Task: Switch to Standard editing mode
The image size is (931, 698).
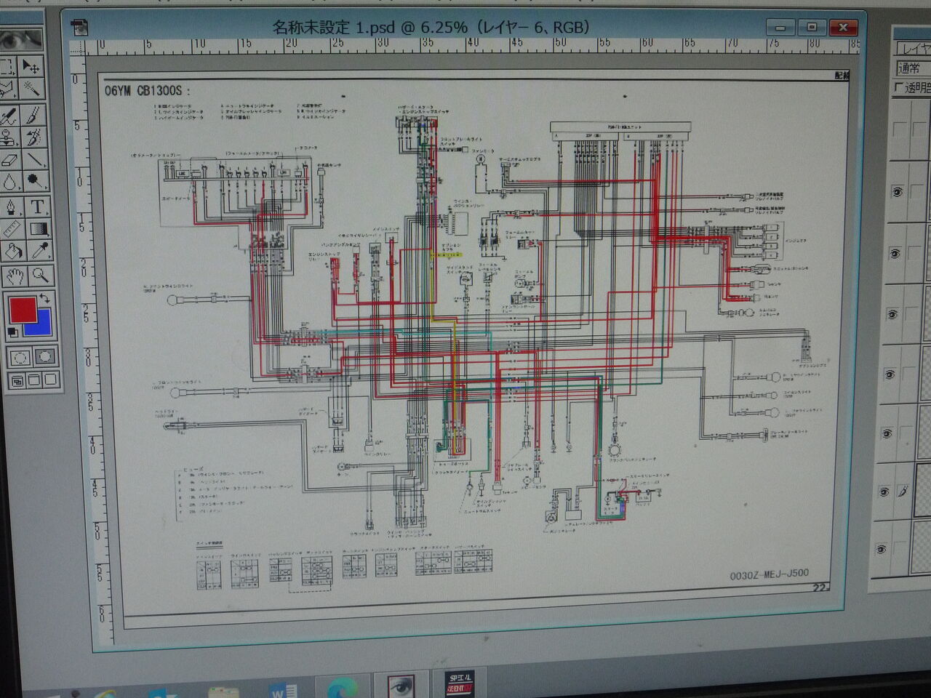Action: (19, 357)
